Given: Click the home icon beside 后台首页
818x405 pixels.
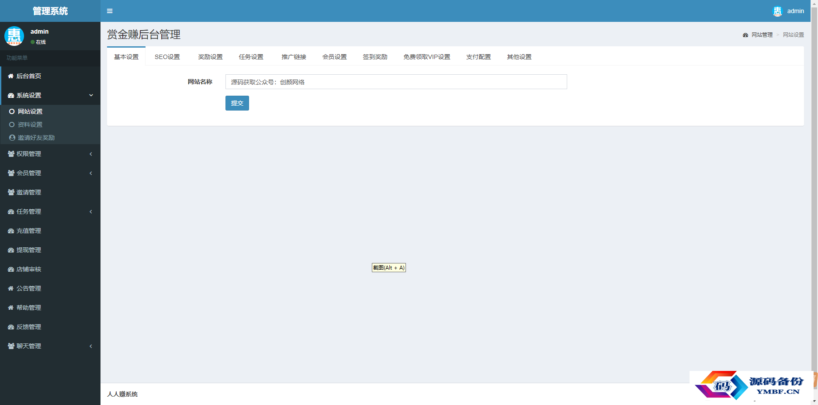Looking at the screenshot, I should point(11,76).
